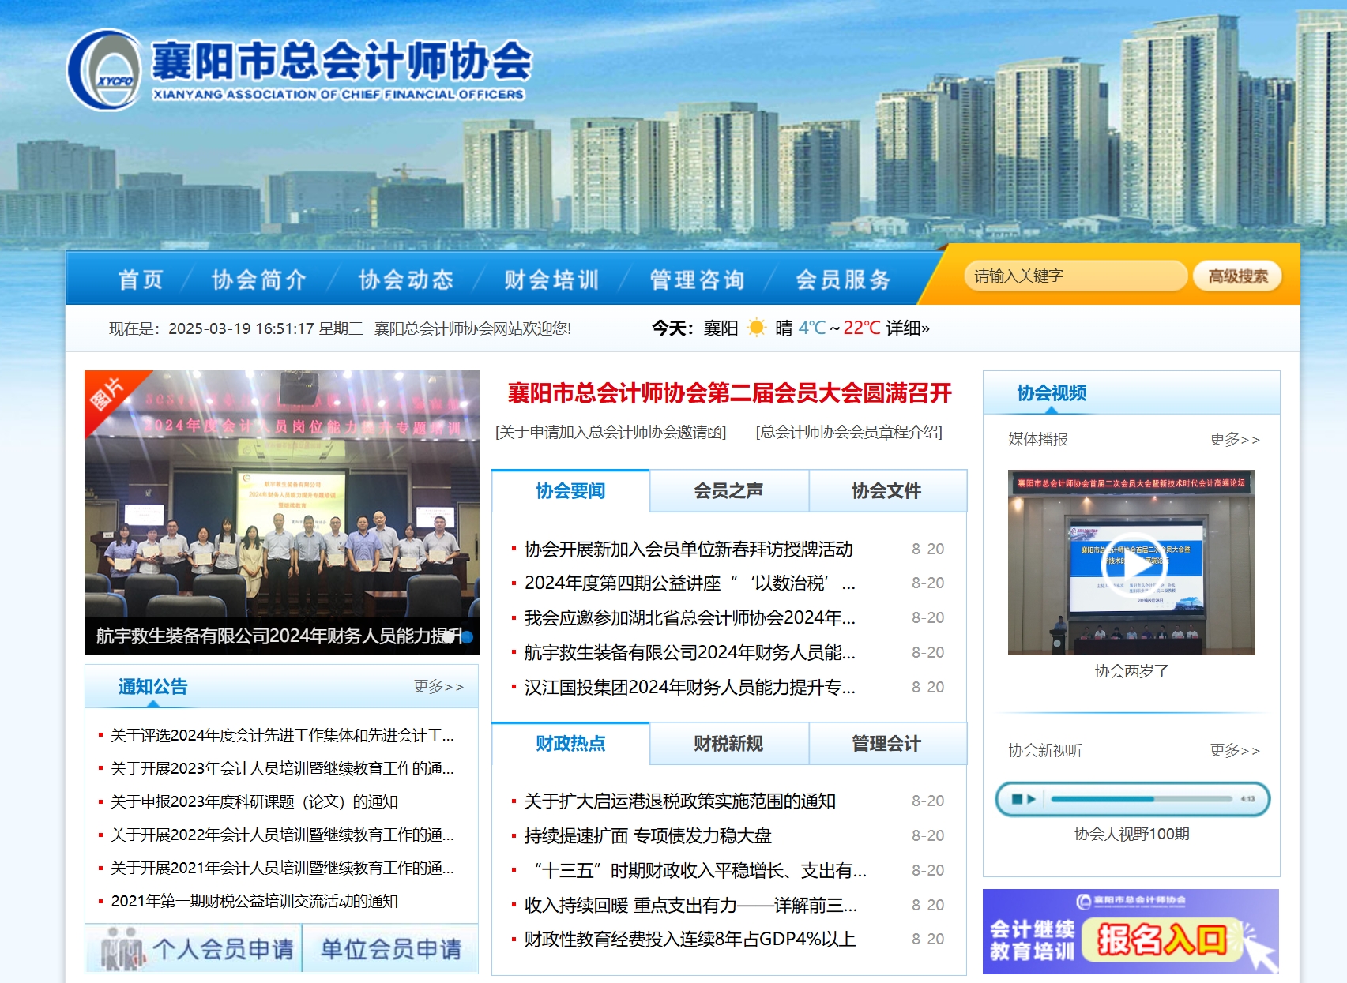1347x983 pixels.
Task: Play the 协会两岁了 video
Action: pos(1133,565)
